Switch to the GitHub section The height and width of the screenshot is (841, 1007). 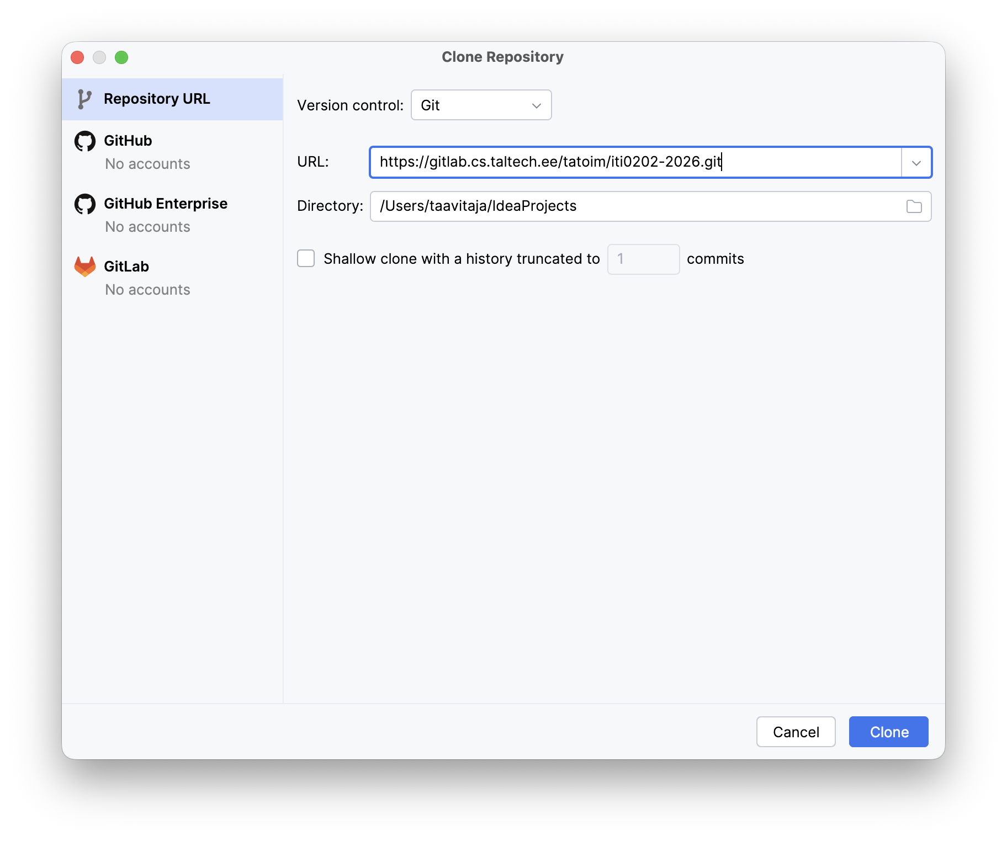128,141
